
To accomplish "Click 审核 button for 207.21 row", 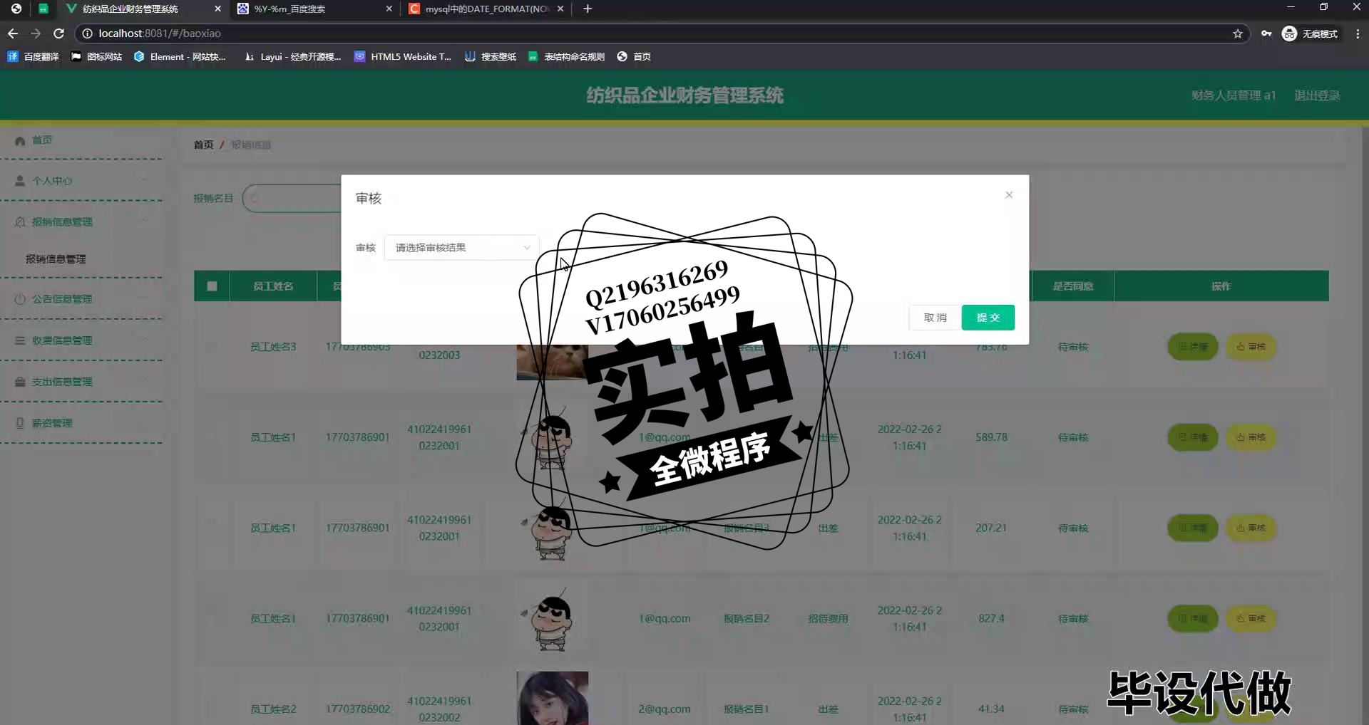I will (1251, 528).
